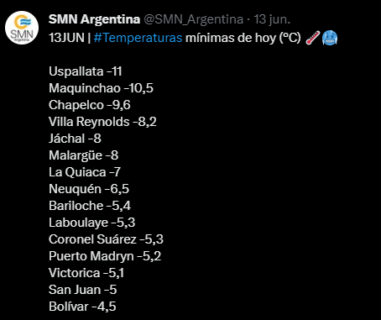Viewport: 381px width, 320px height.
Task: Select the Villa Reynolds -8,2 line
Action: coord(102,122)
